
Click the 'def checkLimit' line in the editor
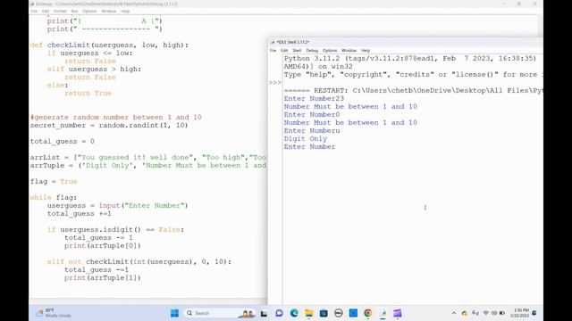(x=109, y=45)
